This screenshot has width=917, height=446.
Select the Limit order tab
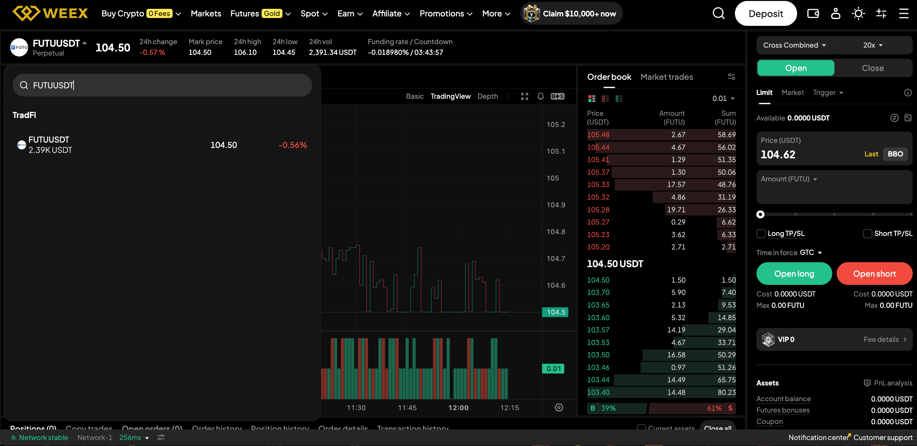764,92
